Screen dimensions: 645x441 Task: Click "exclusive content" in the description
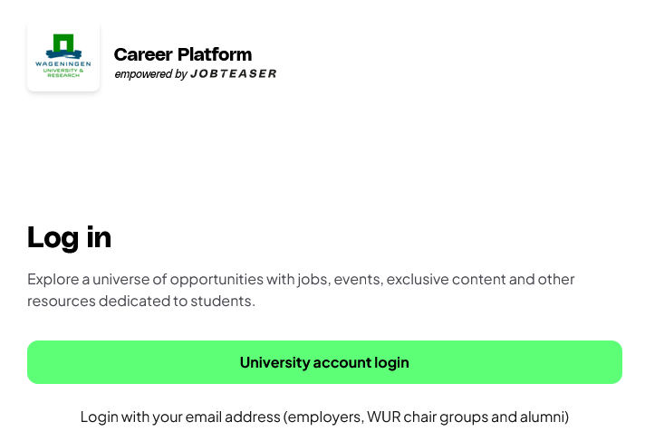coord(442,279)
